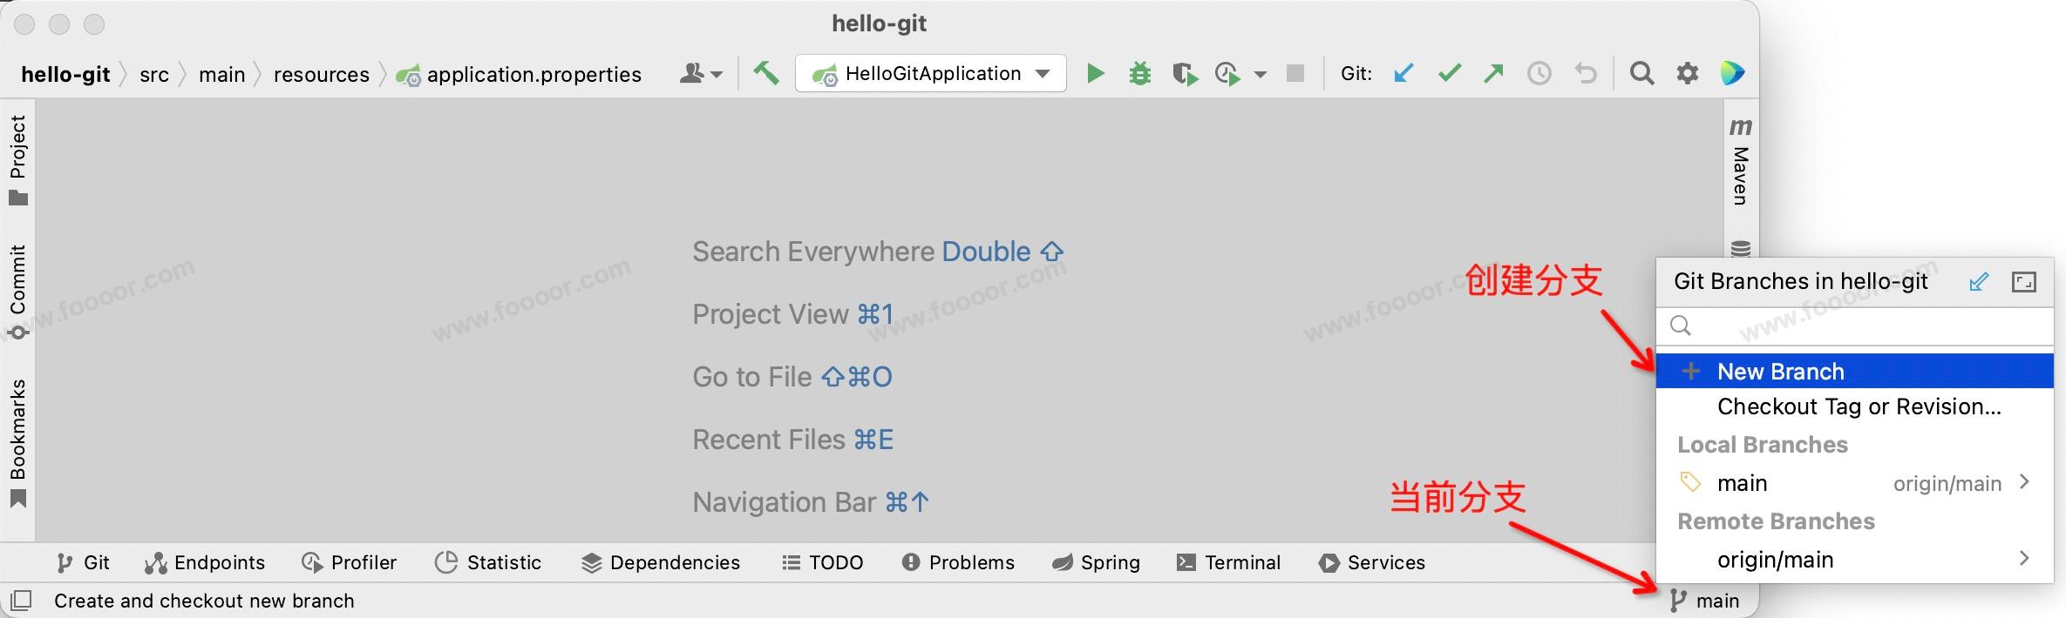Click Git commit green checkmark
Image resolution: width=2066 pixels, height=618 pixels.
(x=1449, y=74)
